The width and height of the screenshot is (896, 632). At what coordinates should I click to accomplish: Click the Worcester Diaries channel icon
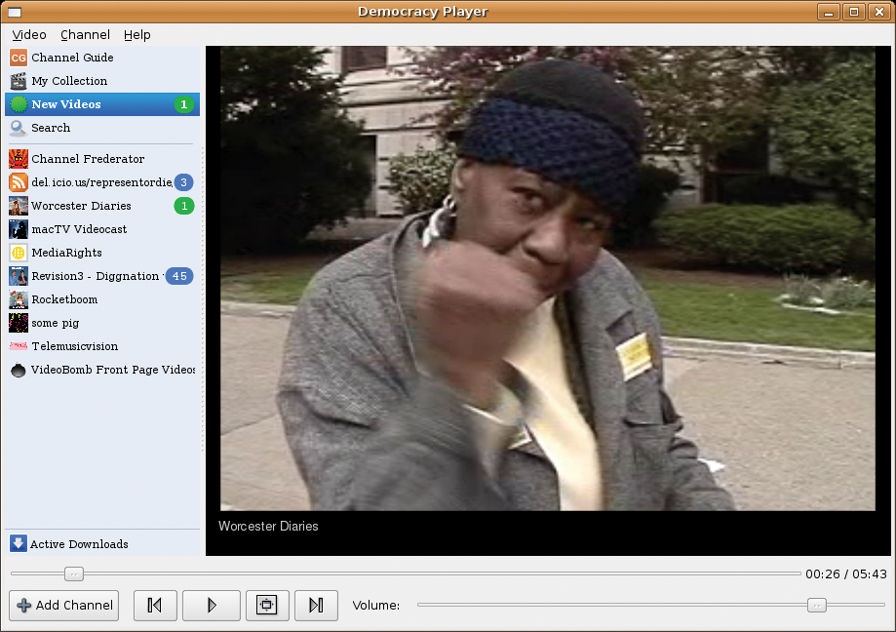tap(19, 206)
